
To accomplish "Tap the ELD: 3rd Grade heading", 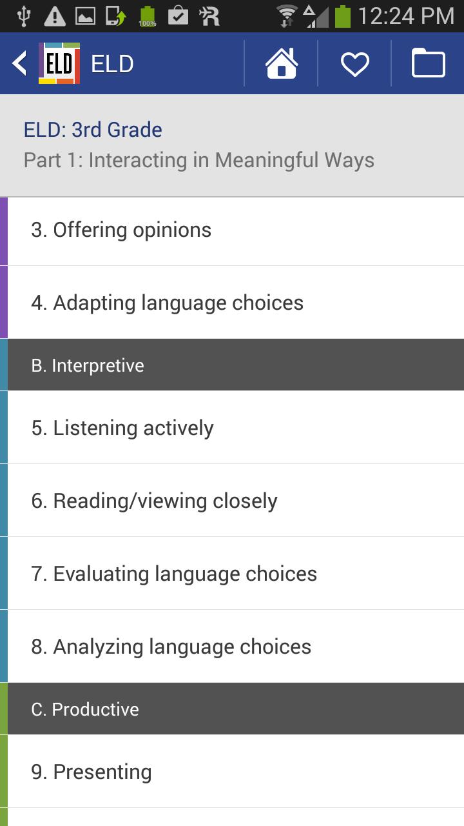I will [x=93, y=130].
